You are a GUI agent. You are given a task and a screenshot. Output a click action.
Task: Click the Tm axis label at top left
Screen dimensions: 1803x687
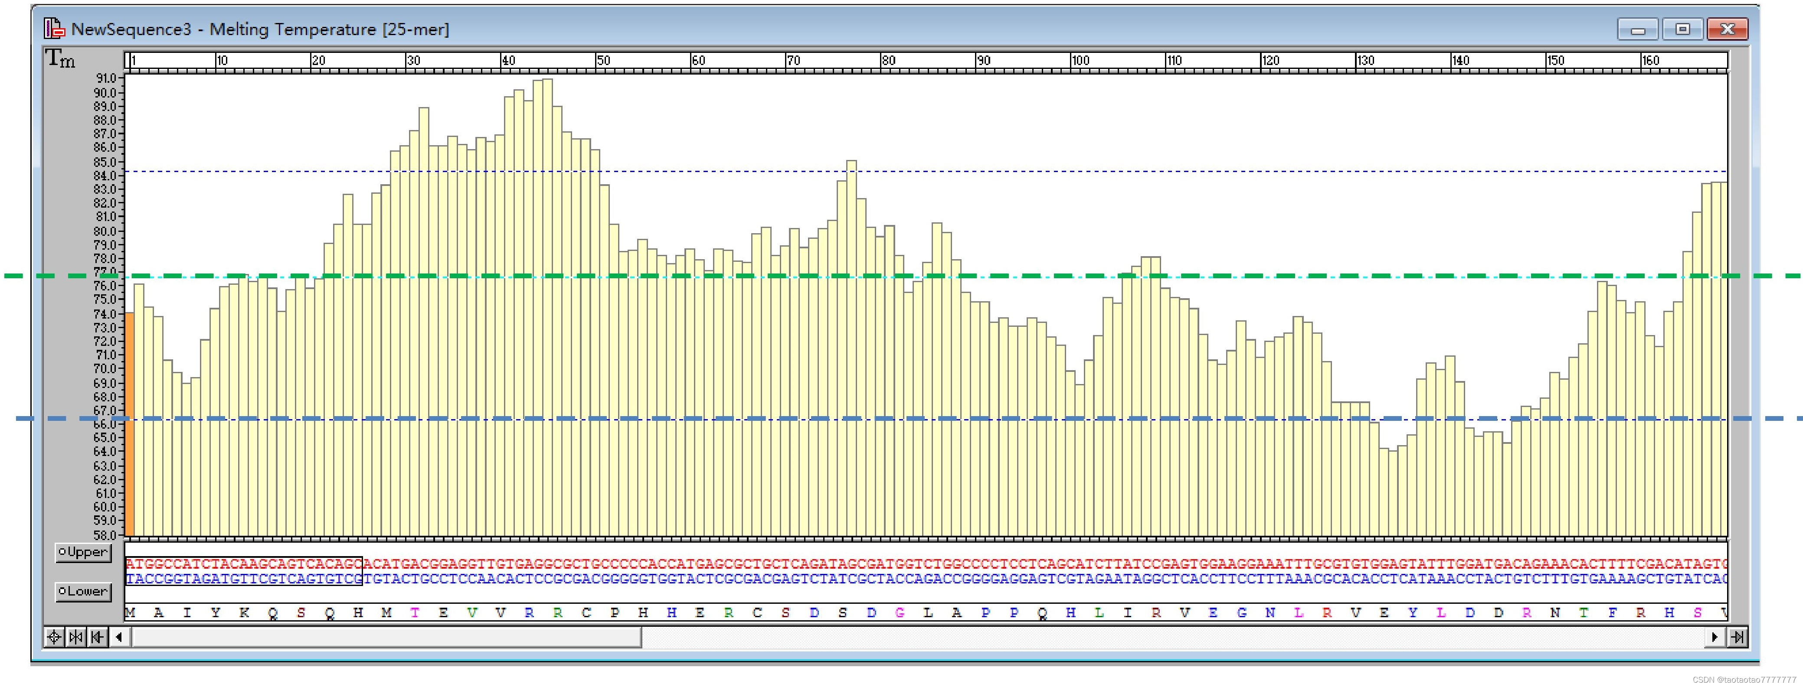60,59
